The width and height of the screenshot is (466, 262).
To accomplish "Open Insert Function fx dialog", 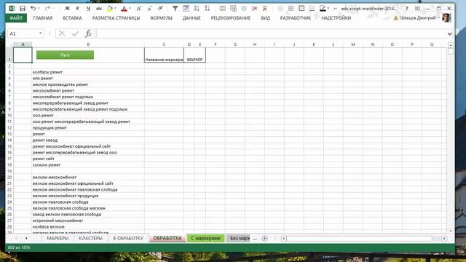I will coord(88,33).
